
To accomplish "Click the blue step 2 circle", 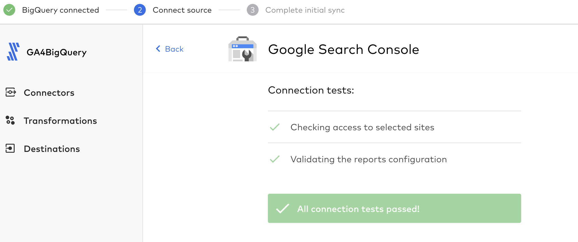I will pos(140,10).
